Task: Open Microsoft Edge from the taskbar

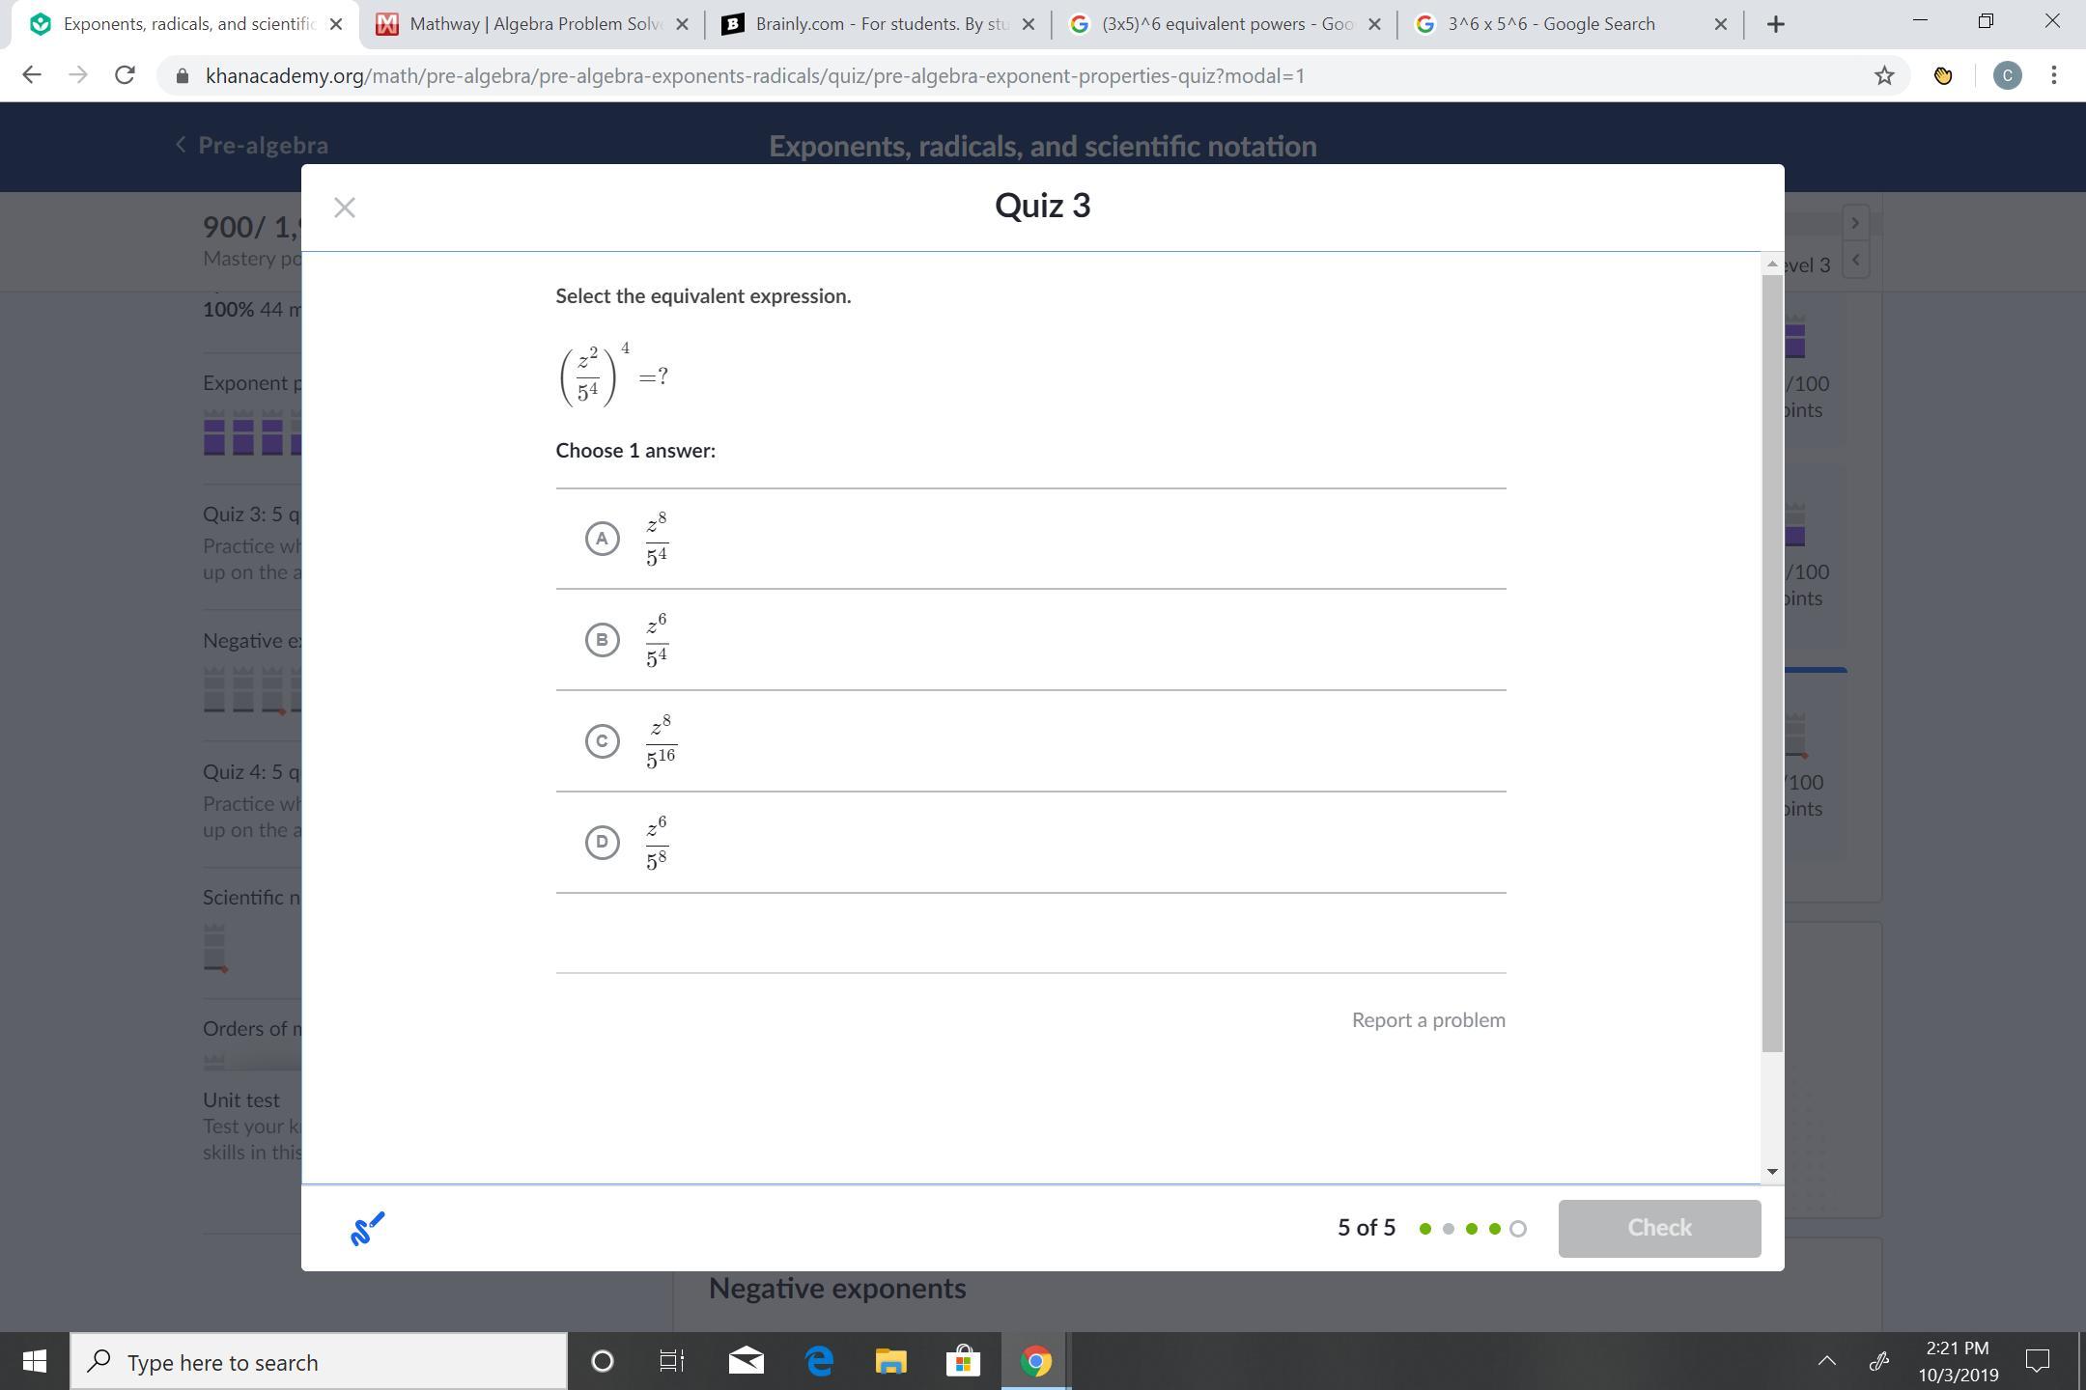Action: pyautogui.click(x=819, y=1361)
